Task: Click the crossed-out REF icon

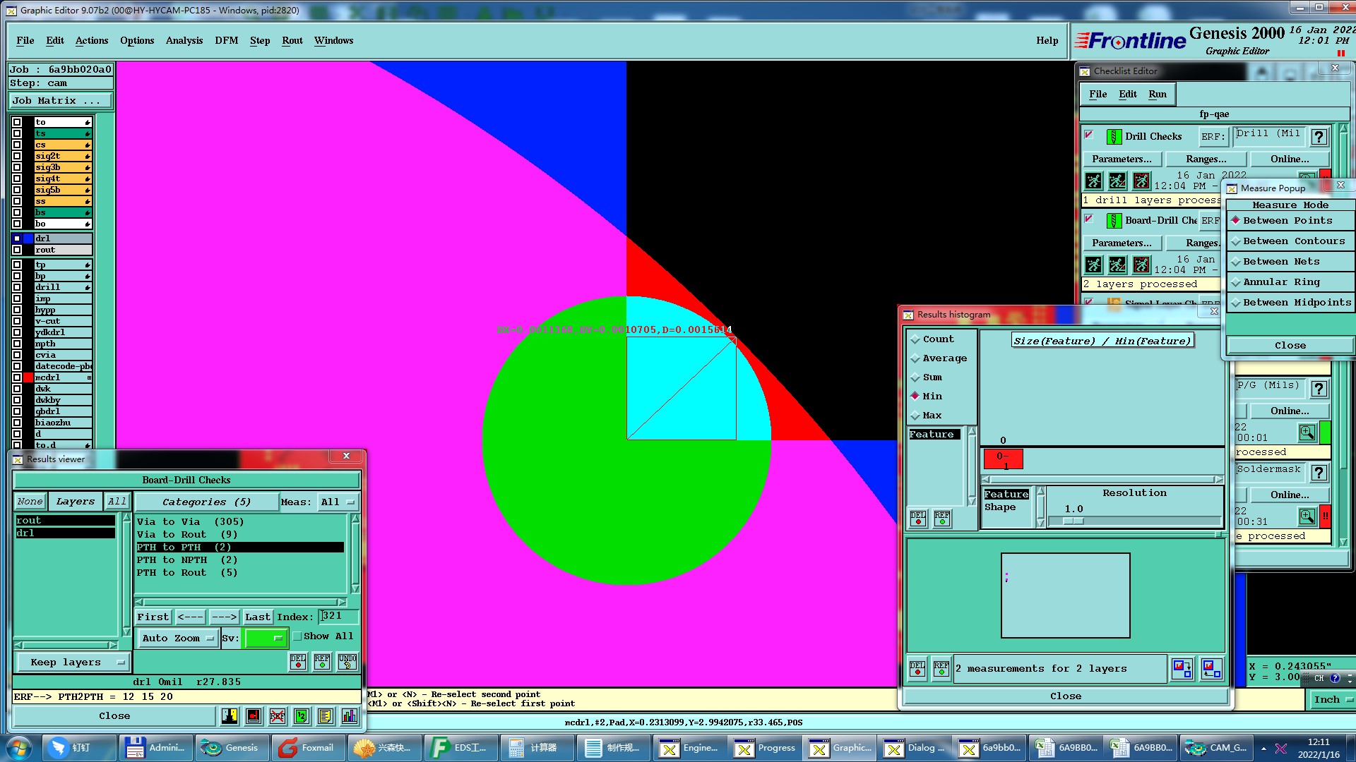Action: (x=278, y=717)
